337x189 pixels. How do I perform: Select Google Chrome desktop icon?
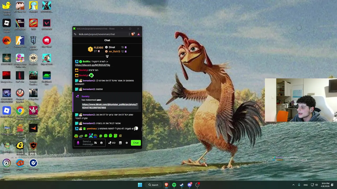pyautogui.click(x=20, y=114)
